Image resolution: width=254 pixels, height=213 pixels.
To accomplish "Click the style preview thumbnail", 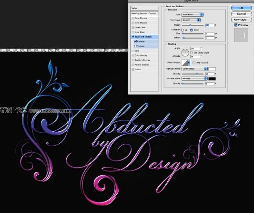I will pyautogui.click(x=241, y=35).
